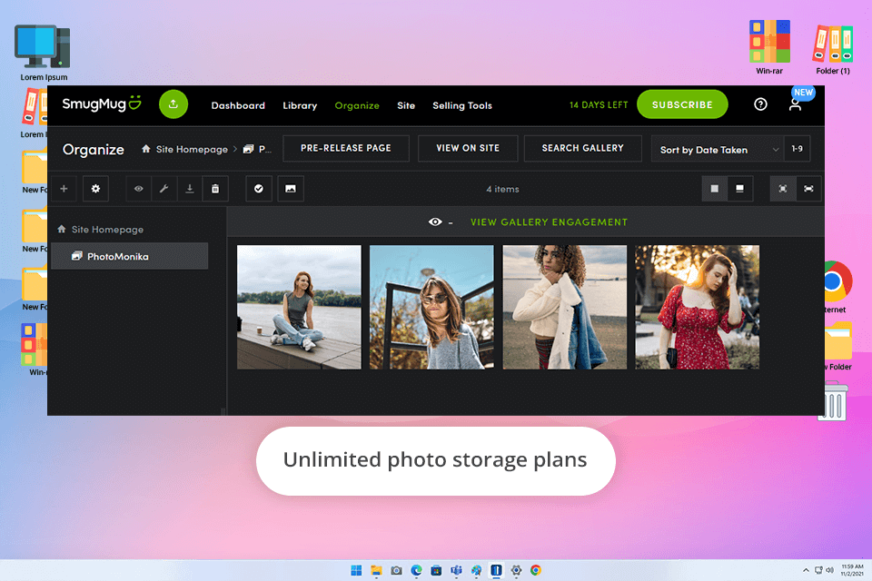Open the SmugMug logo home link

point(102,104)
